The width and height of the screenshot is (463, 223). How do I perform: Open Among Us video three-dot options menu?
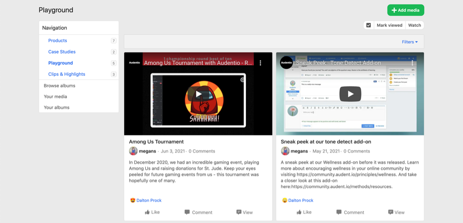[261, 63]
